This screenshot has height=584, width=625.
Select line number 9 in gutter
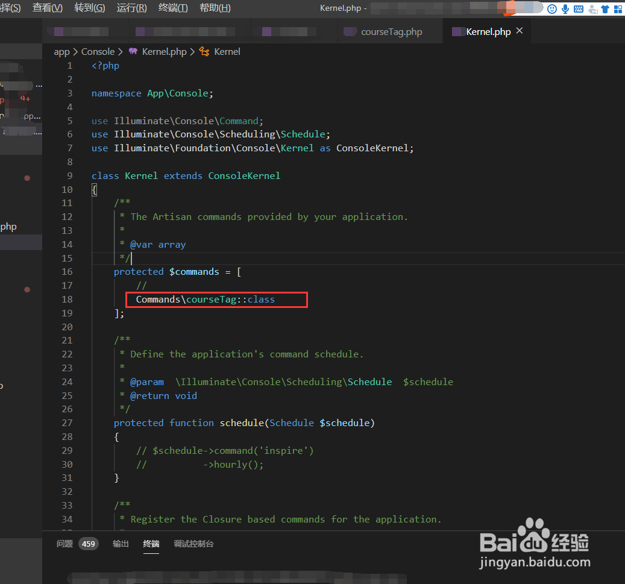[70, 176]
